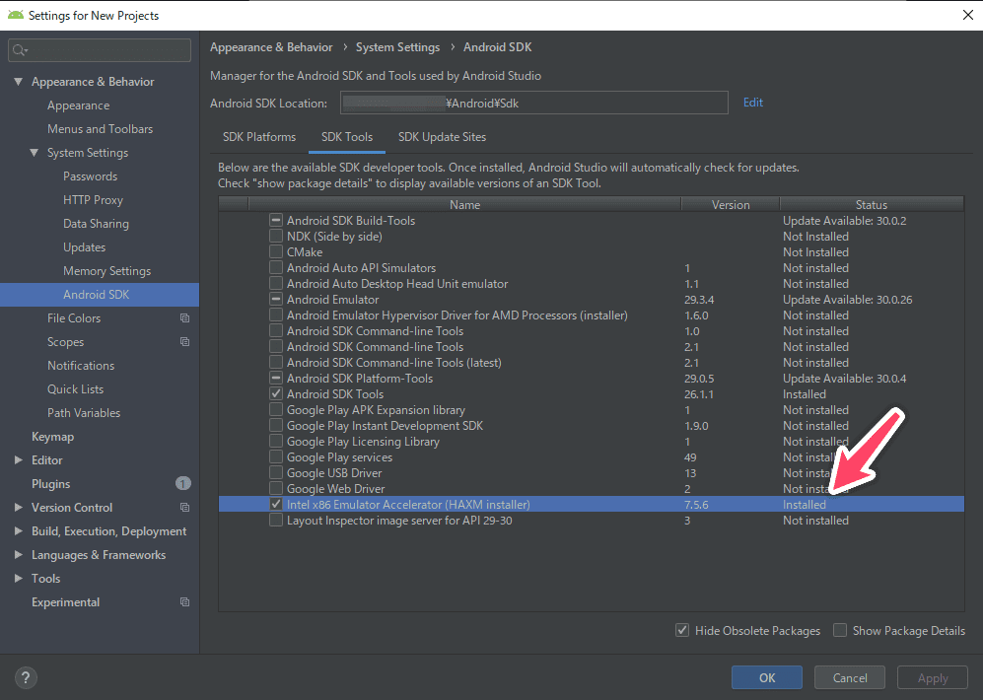
Task: Toggle the Android Emulator checkbox
Action: (276, 300)
